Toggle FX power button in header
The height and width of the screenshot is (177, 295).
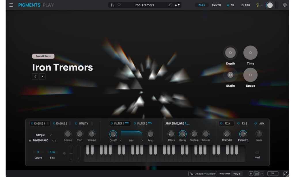tap(228, 5)
